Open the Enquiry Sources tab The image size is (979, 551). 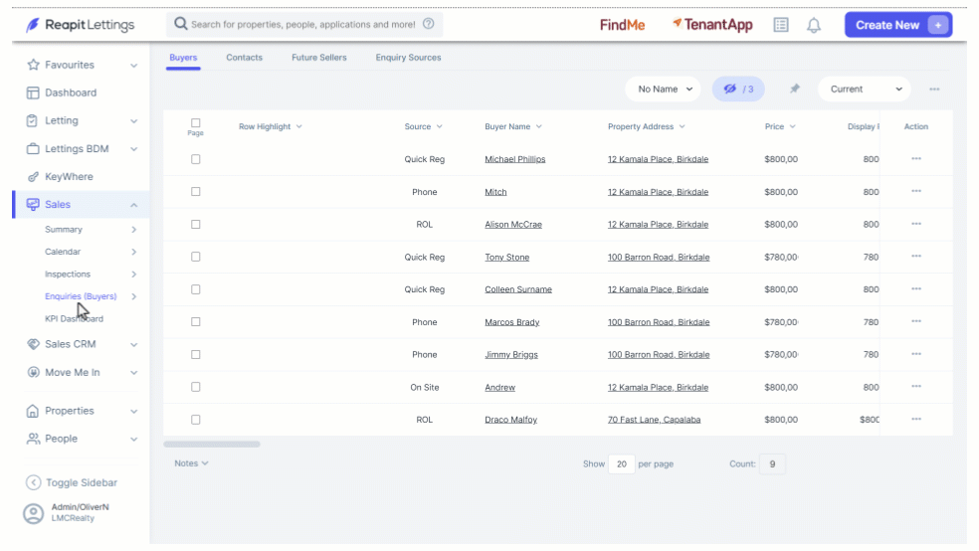(408, 58)
